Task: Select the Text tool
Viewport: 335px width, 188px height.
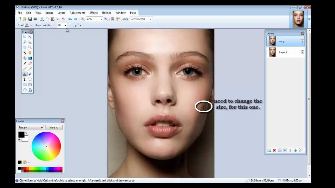Action: tap(25, 79)
